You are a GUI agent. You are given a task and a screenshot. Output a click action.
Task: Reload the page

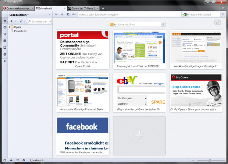click(x=68, y=14)
